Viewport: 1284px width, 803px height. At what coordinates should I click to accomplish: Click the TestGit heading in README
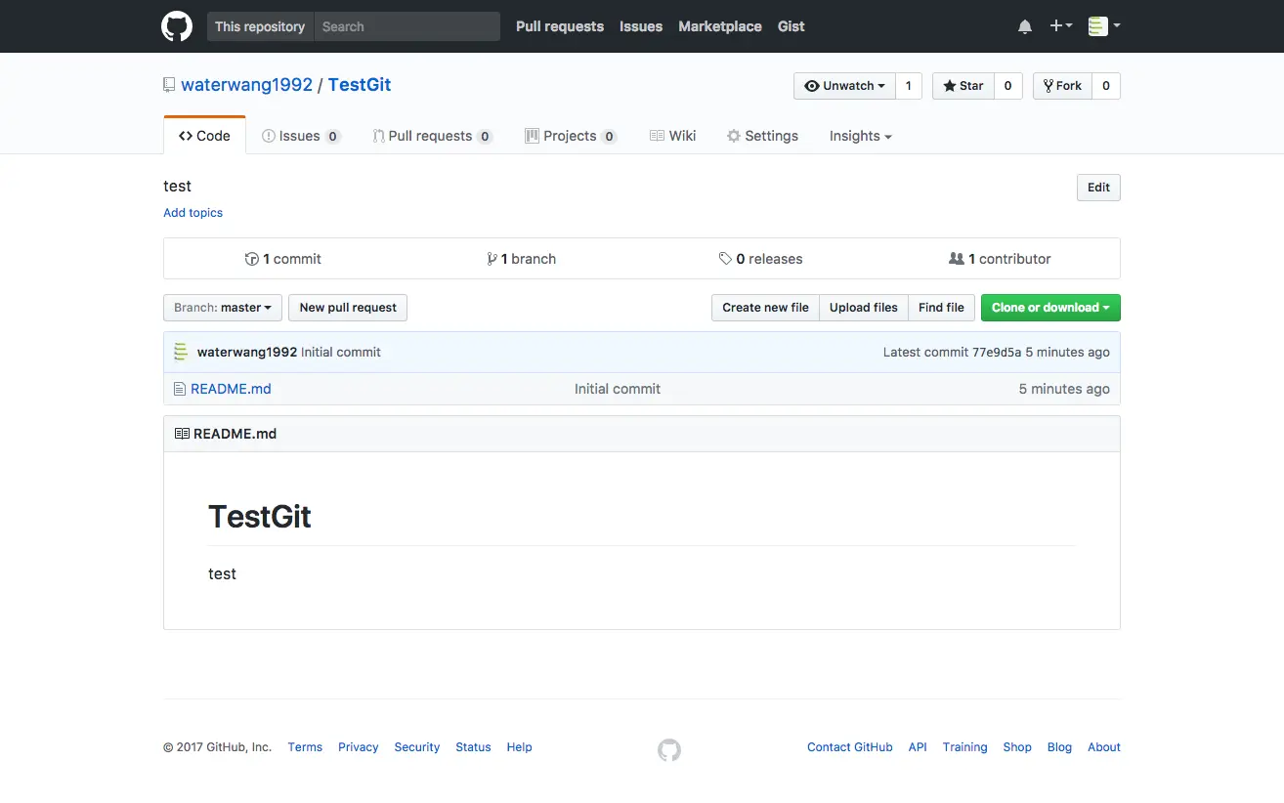click(260, 517)
